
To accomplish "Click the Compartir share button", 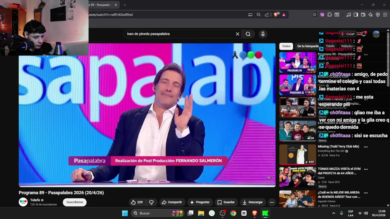I will pyautogui.click(x=172, y=202).
